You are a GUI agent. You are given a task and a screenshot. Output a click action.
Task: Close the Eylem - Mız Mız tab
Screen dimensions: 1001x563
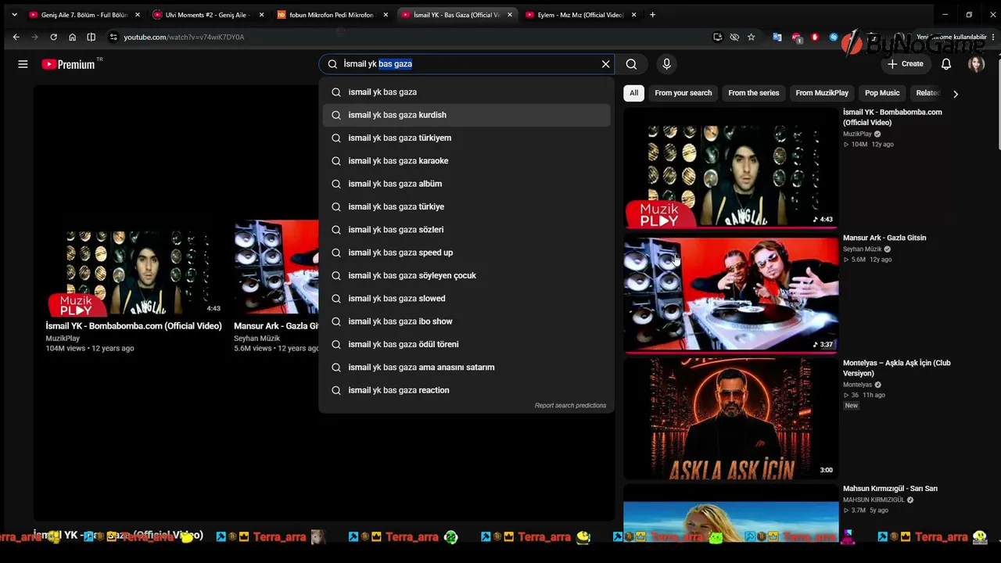click(x=633, y=15)
